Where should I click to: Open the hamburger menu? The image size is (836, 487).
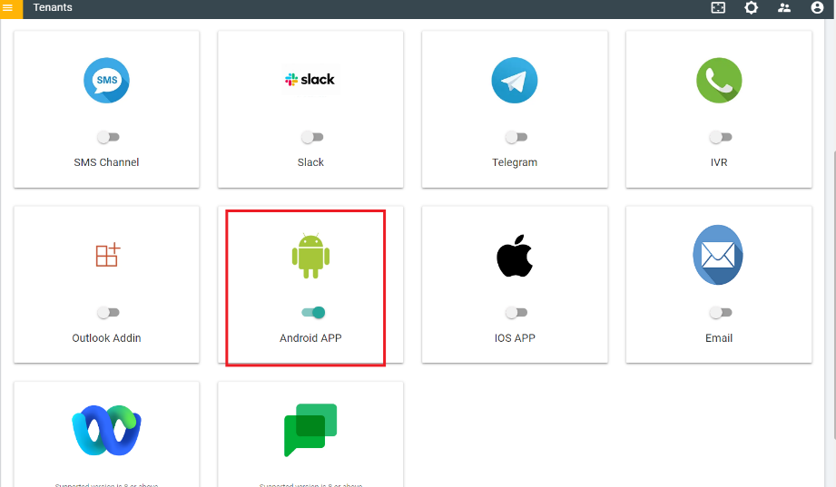8,7
